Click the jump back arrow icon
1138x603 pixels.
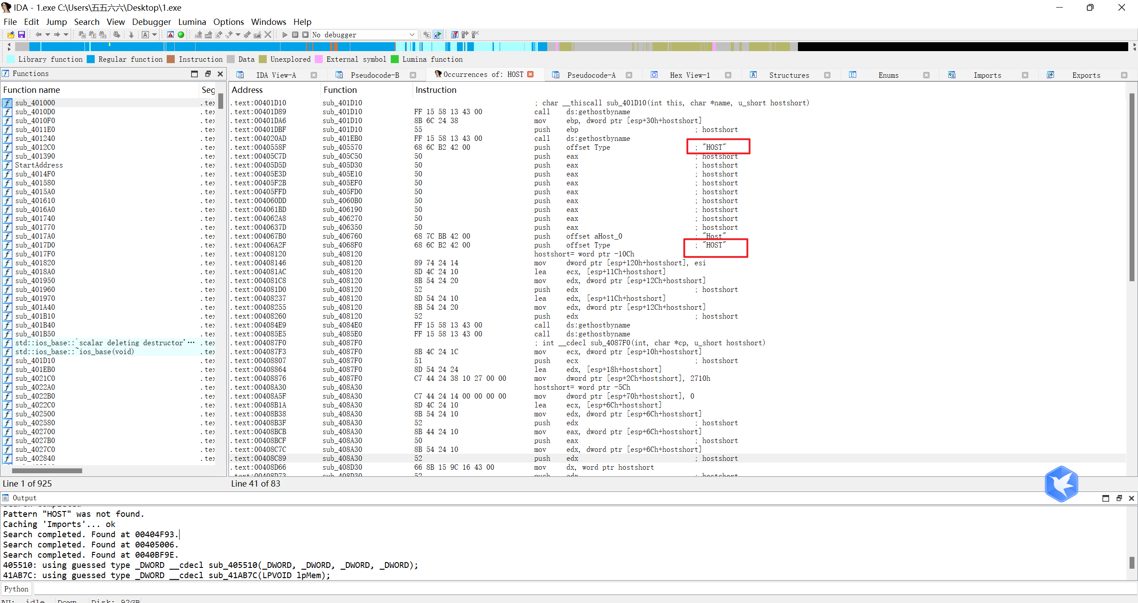click(x=38, y=35)
